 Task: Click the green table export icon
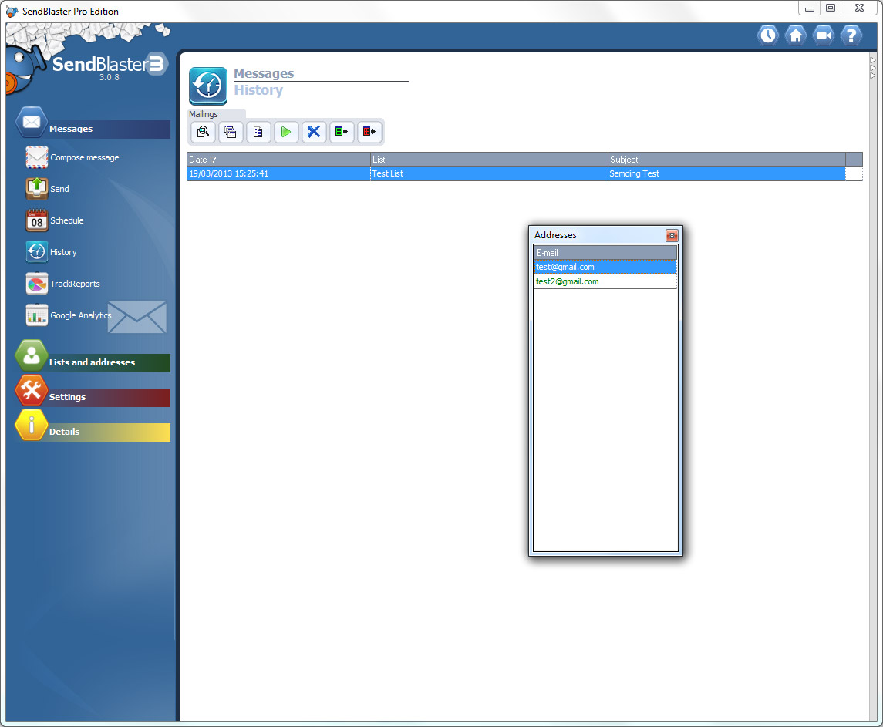[x=342, y=132]
